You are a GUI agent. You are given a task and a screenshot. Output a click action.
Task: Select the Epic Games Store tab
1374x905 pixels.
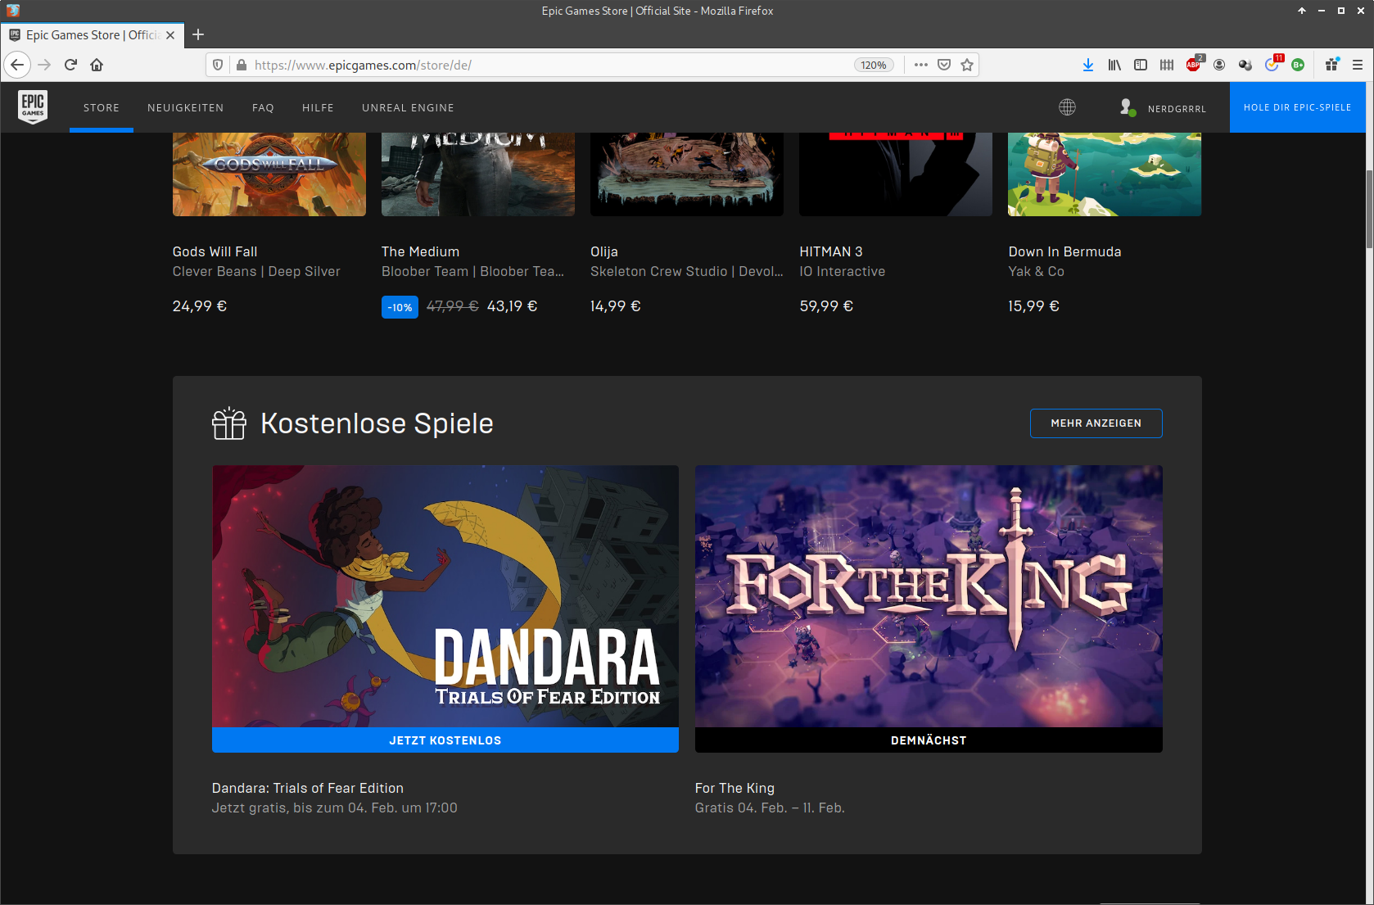92,35
